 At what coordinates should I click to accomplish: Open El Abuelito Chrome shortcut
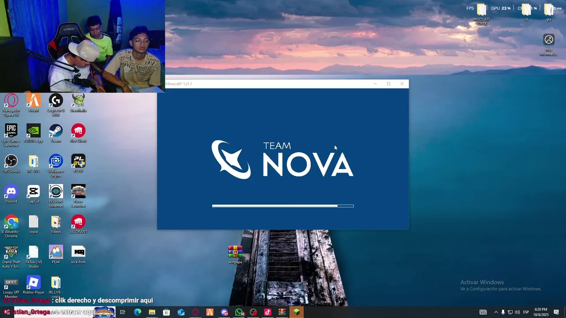click(x=11, y=227)
